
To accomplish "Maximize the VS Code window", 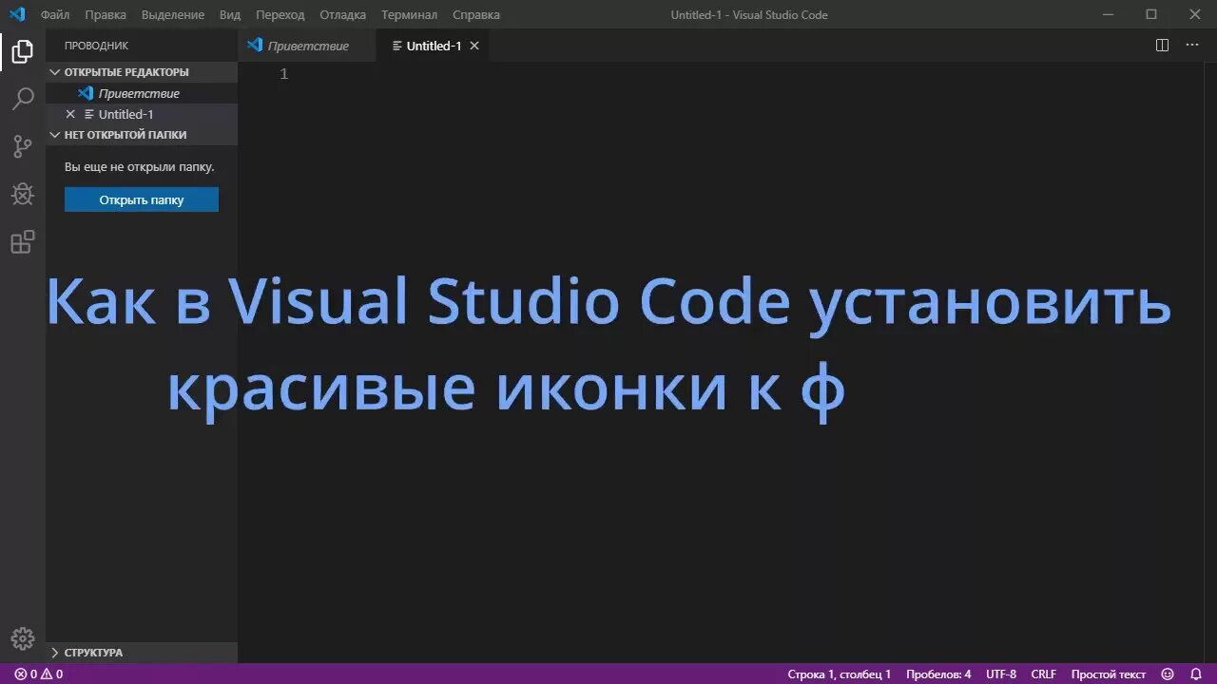I will click(x=1151, y=14).
